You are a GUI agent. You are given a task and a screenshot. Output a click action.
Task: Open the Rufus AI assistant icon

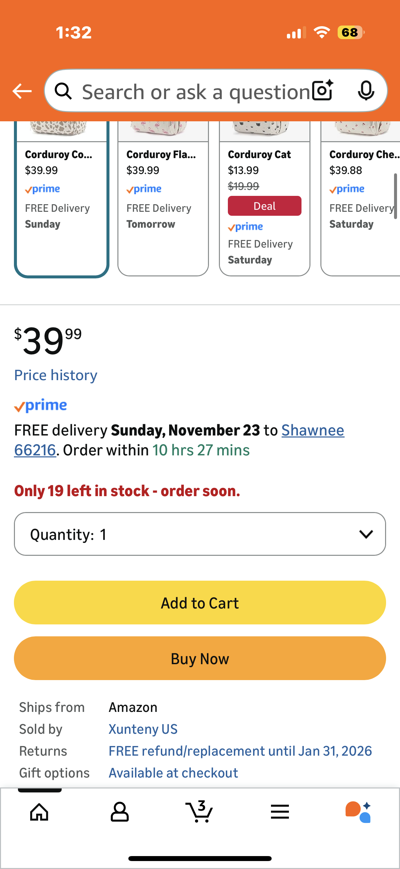(x=358, y=812)
